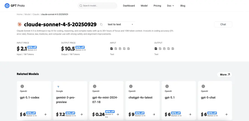Click the arrow on the gpt-5-chat card
The width and height of the screenshot is (249, 121).
pyautogui.click(x=226, y=114)
